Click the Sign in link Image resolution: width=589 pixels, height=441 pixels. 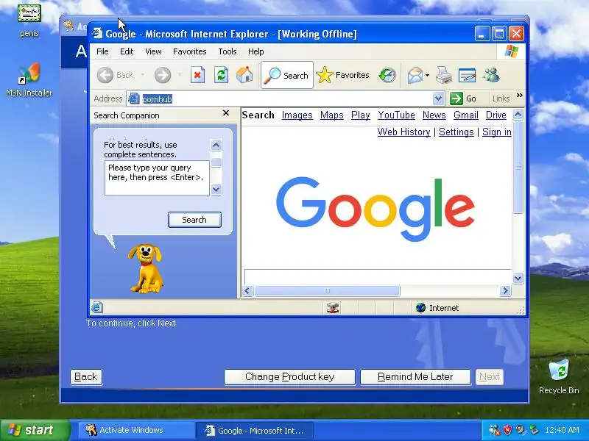pos(496,132)
